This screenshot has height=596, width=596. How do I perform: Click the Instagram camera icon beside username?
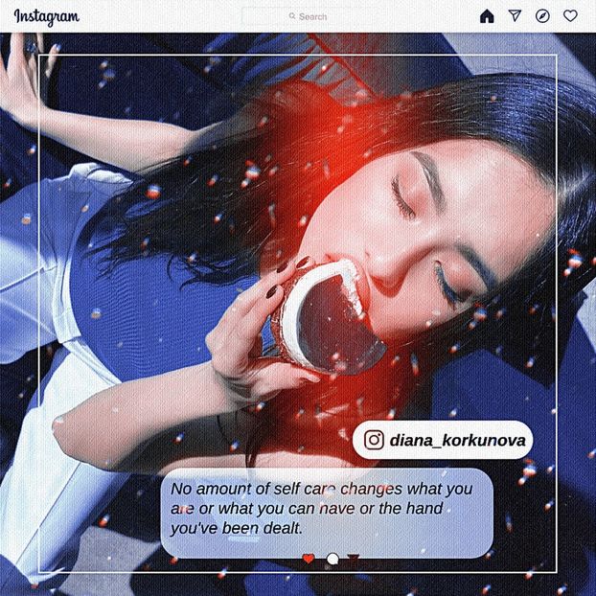coord(374,440)
